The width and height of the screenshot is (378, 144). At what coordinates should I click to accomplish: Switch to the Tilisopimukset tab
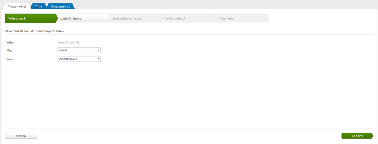point(17,6)
